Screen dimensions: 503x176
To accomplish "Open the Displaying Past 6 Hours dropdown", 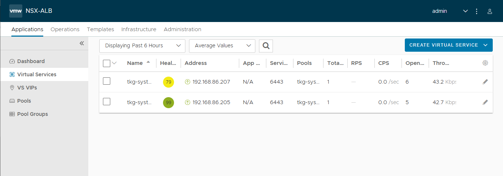I will pos(142,46).
